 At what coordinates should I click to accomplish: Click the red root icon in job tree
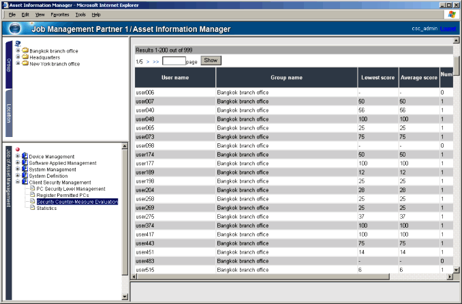click(x=18, y=150)
